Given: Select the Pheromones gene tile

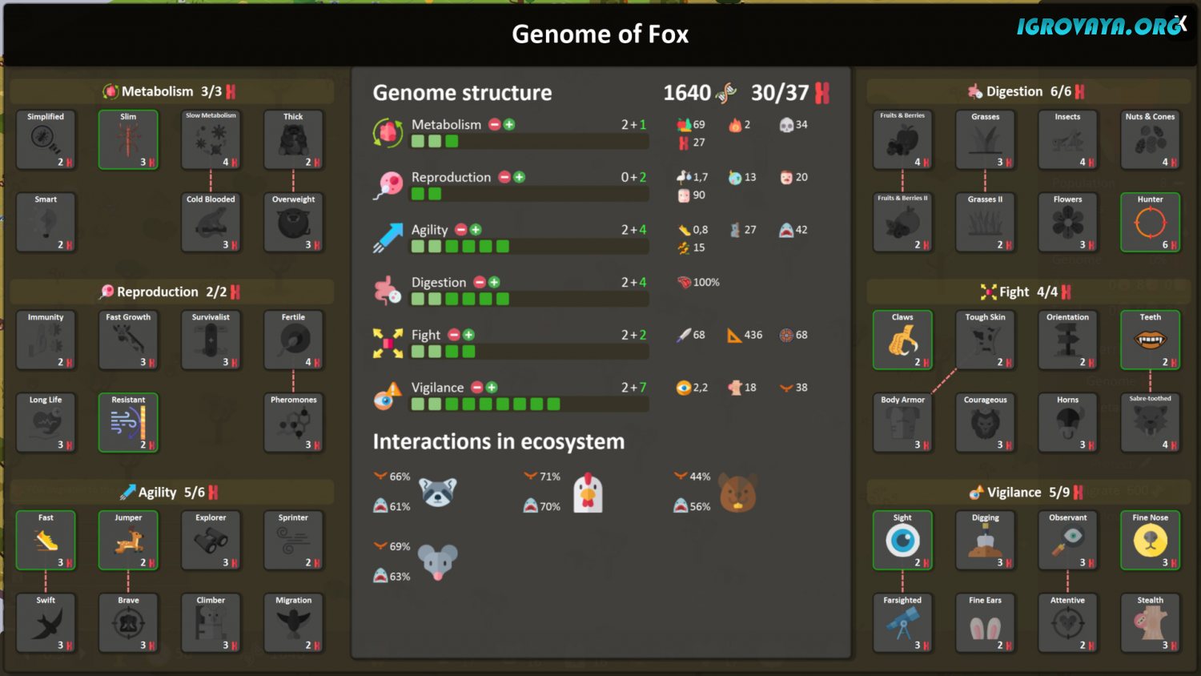Looking at the screenshot, I should click(293, 422).
